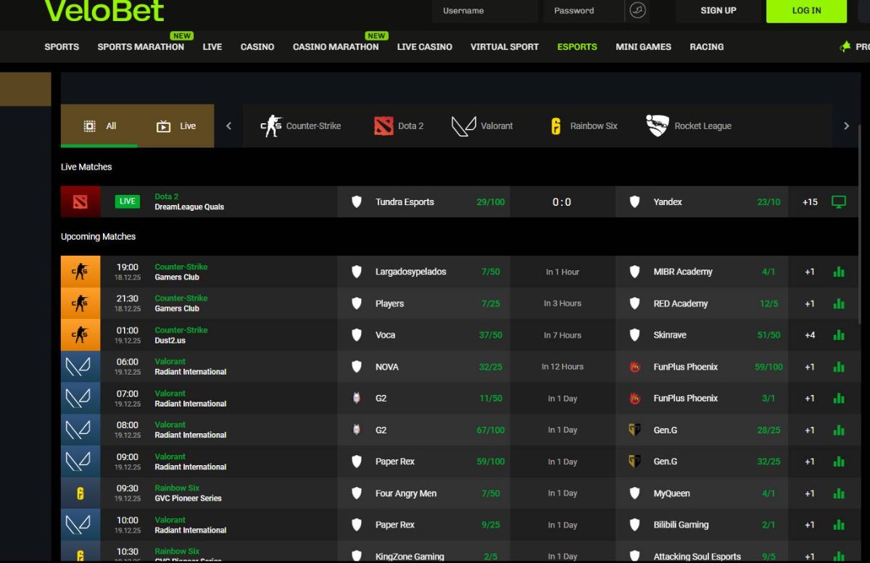Choose the Rainbow Six icon filter
The image size is (870, 563).
coord(556,126)
